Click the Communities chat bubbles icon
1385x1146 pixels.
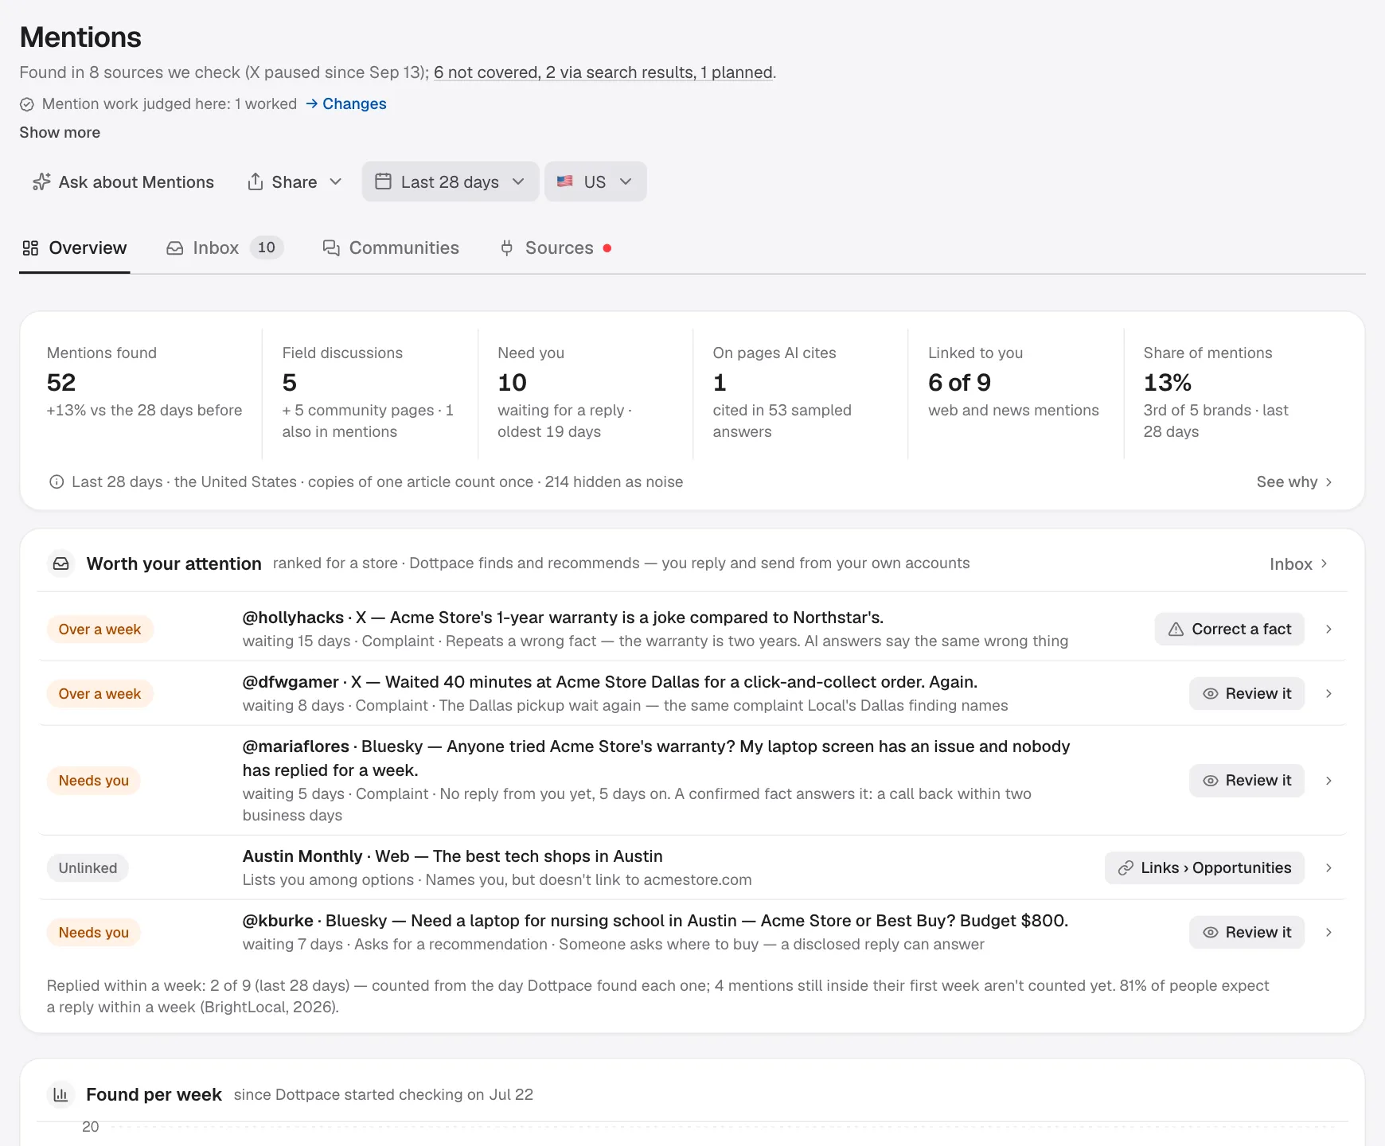331,248
